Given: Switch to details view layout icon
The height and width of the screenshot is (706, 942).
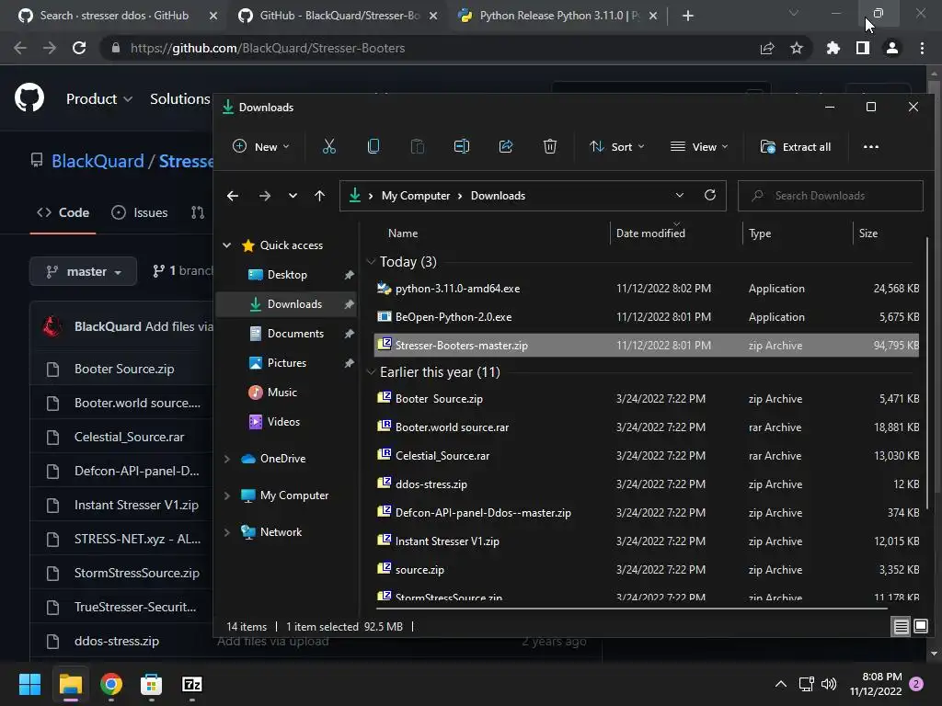Looking at the screenshot, I should tap(901, 627).
